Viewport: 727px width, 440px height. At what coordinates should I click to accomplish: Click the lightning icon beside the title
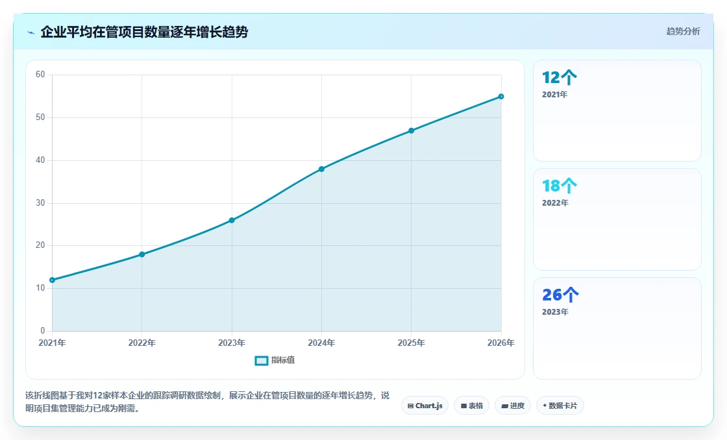31,32
